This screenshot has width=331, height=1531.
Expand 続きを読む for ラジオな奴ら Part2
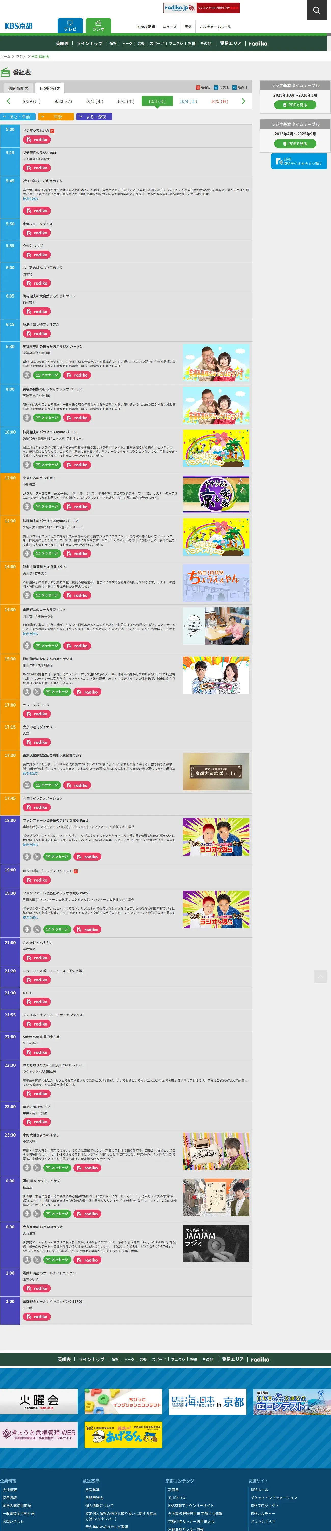(x=30, y=918)
